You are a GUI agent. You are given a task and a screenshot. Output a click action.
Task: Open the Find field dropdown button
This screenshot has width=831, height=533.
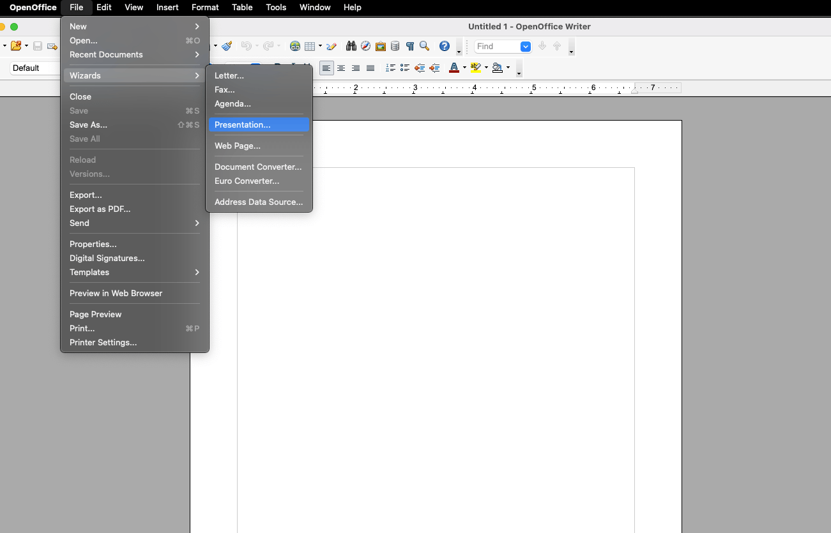526,46
